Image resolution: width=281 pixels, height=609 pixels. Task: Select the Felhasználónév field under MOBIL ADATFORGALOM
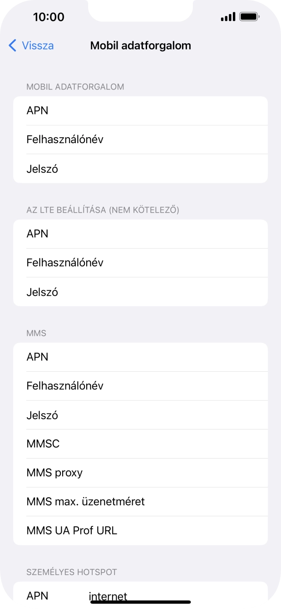[x=140, y=140]
